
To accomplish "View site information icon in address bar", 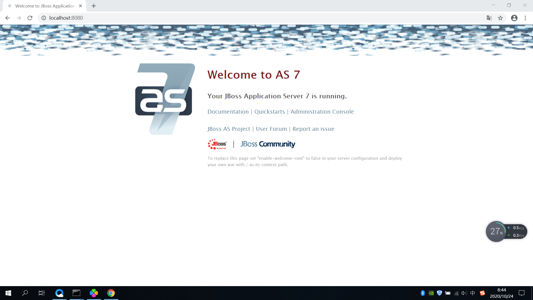I will [44, 18].
